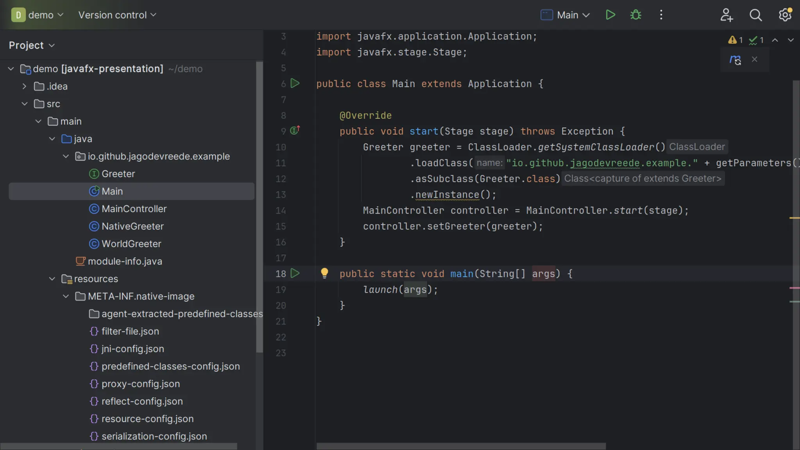
Task: Click the run gutter icon beside main method
Action: click(x=295, y=273)
